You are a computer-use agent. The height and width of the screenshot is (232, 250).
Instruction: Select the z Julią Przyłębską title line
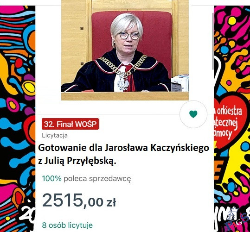pyautogui.click(x=77, y=161)
